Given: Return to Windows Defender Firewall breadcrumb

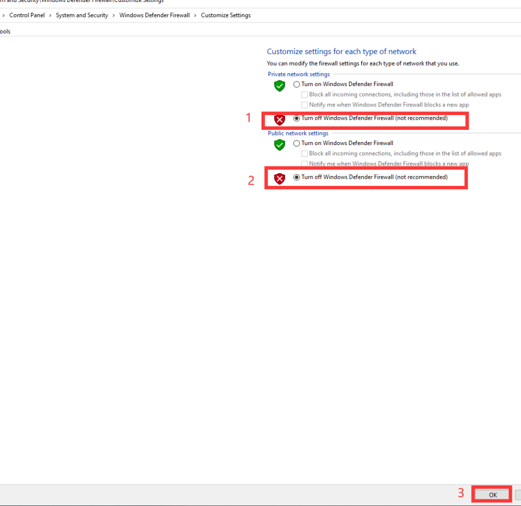Looking at the screenshot, I should (x=154, y=15).
